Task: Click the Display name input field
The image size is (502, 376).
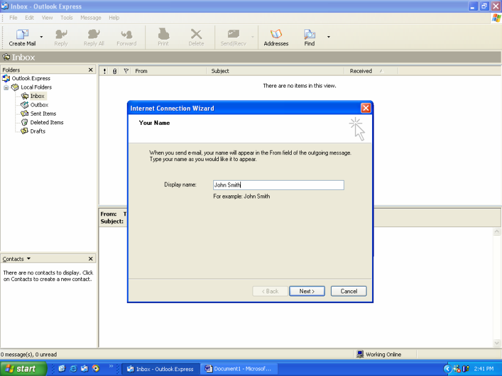Action: tap(278, 185)
